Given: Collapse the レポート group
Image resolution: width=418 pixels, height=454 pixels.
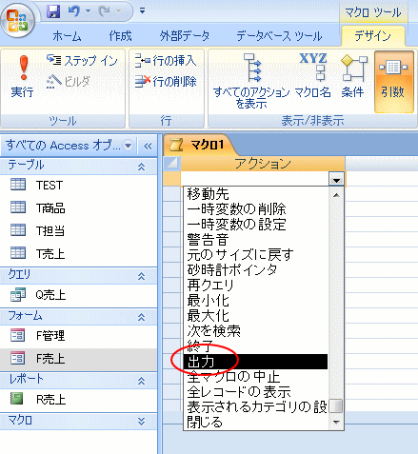Looking at the screenshot, I should click(141, 381).
